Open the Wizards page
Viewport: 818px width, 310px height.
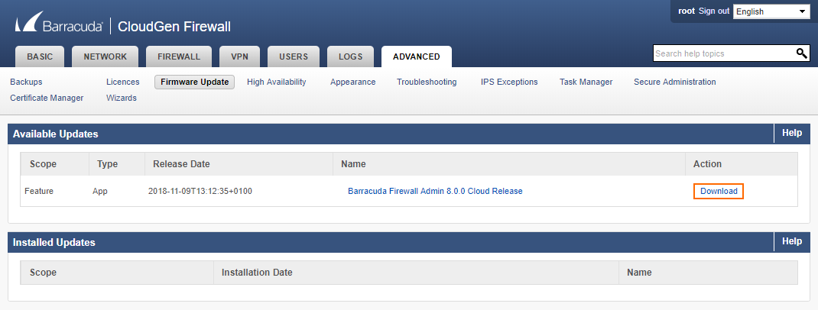[121, 98]
